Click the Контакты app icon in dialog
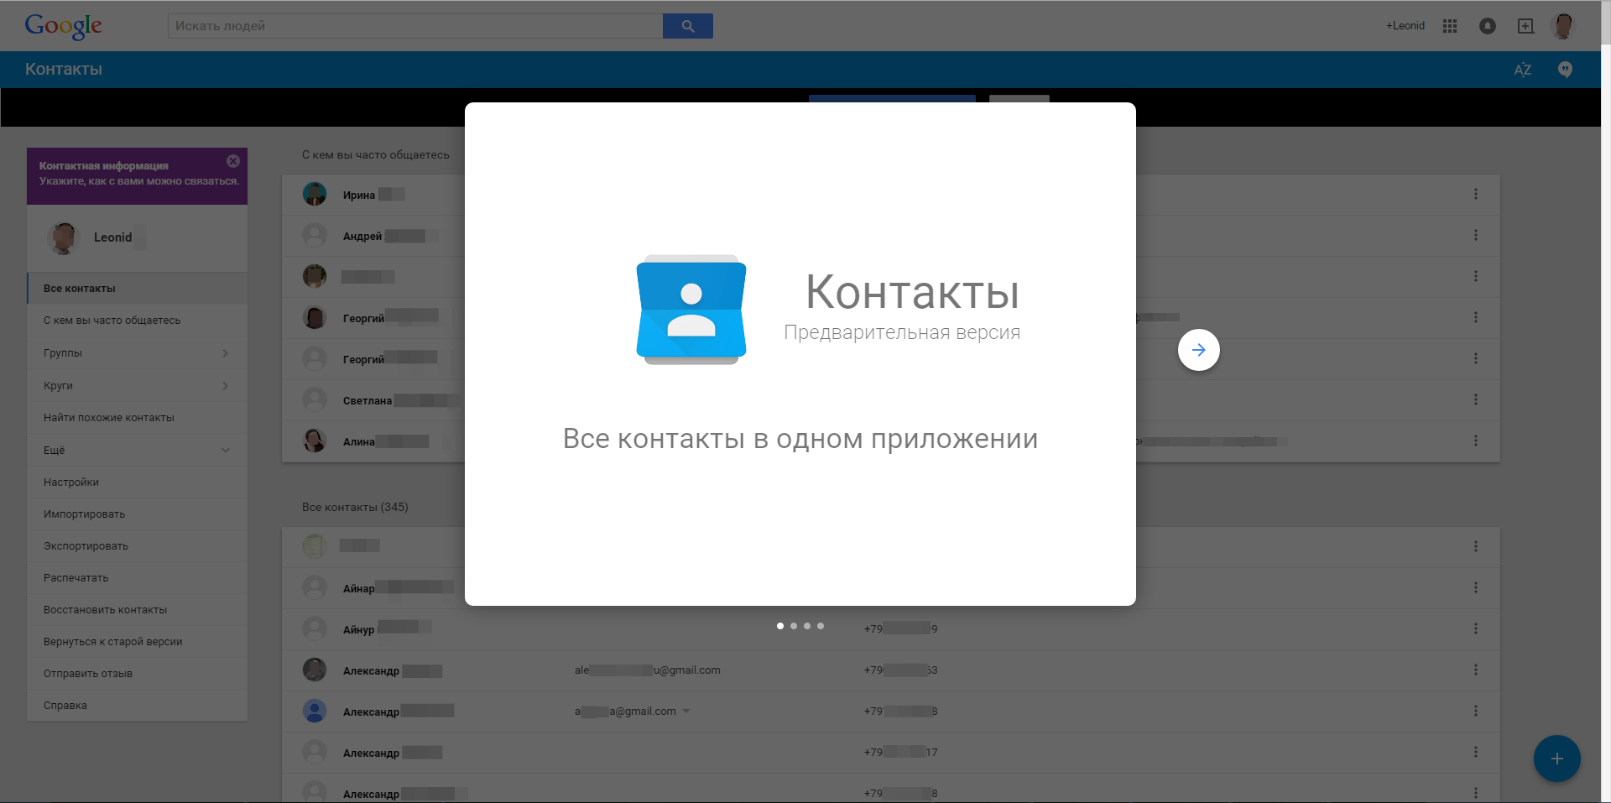 pos(691,310)
